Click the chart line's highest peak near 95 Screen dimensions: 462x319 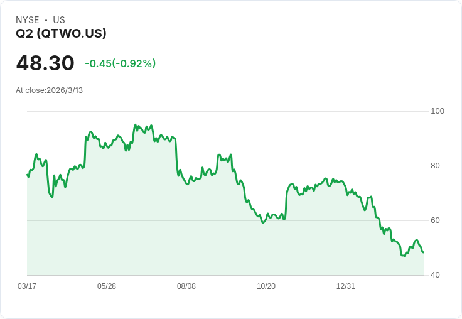(x=136, y=125)
